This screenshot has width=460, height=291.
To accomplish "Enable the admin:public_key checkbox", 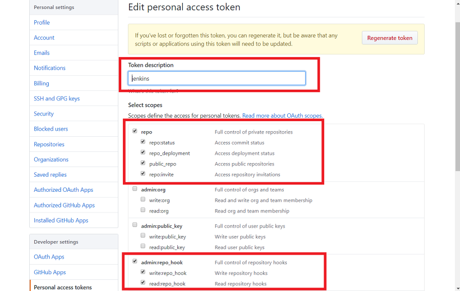I will pos(135,225).
